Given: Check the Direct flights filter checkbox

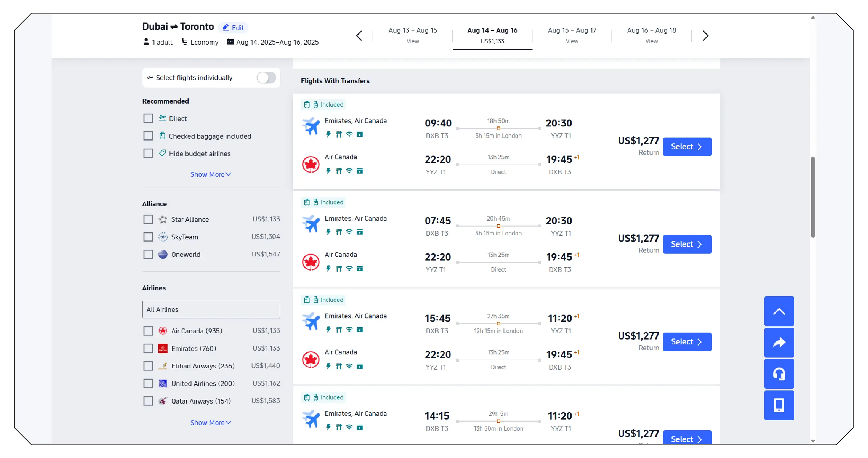Looking at the screenshot, I should pos(148,118).
